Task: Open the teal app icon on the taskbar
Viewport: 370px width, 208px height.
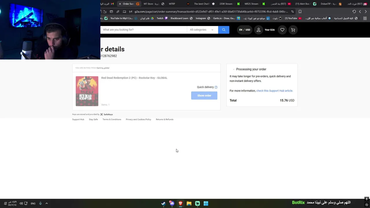Action: pos(197,203)
